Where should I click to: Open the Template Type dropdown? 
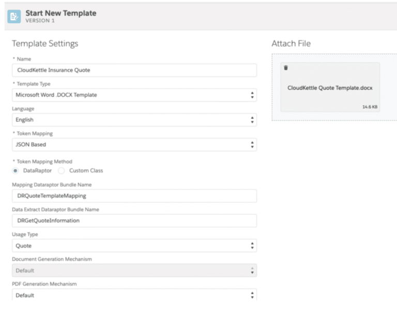pos(134,95)
